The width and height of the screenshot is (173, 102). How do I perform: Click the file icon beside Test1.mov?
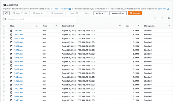point(11,31)
